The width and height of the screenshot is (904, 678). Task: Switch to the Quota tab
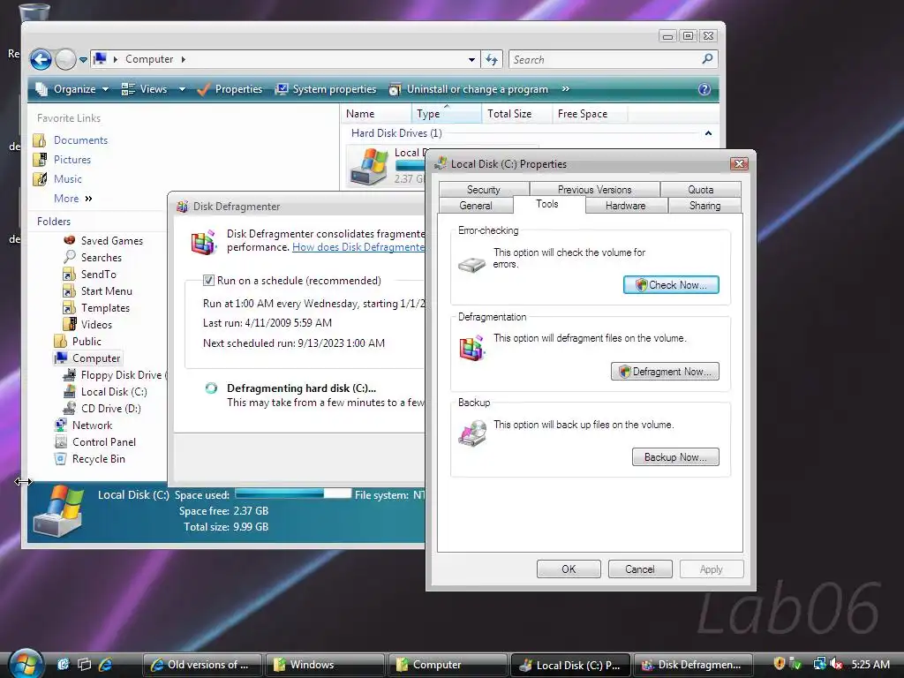coord(700,190)
